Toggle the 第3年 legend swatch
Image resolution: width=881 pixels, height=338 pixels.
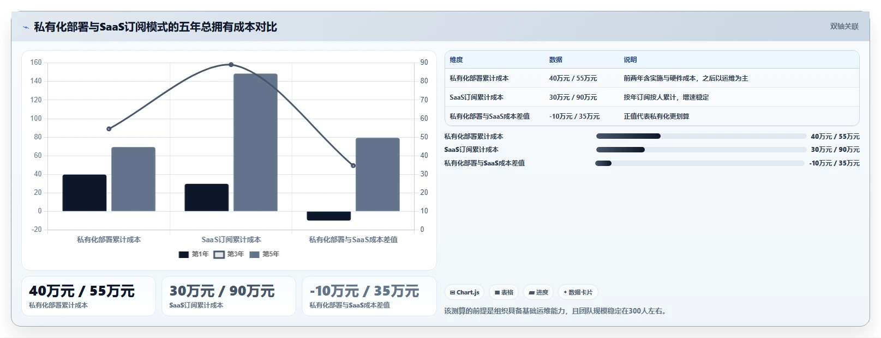point(219,254)
